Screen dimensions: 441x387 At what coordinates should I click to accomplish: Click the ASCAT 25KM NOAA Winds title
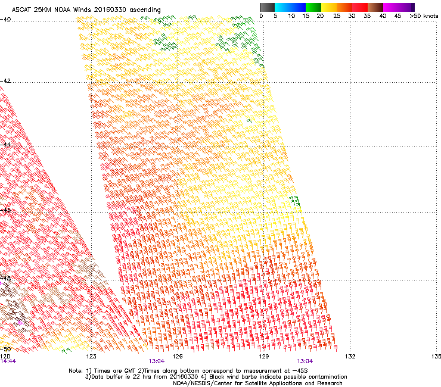pos(86,10)
